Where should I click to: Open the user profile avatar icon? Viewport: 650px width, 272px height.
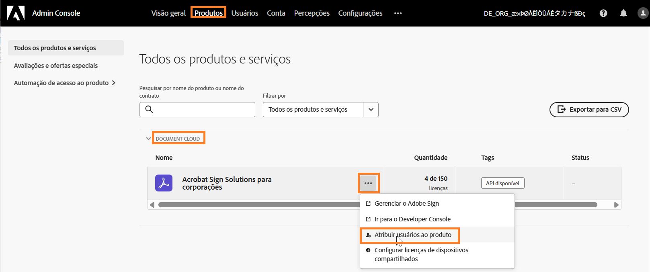[x=642, y=13]
